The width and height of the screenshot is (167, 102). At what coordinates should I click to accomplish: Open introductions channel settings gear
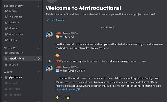[39, 59]
